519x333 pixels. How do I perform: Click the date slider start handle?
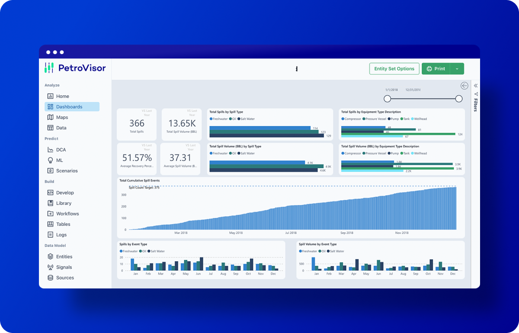pyautogui.click(x=388, y=99)
